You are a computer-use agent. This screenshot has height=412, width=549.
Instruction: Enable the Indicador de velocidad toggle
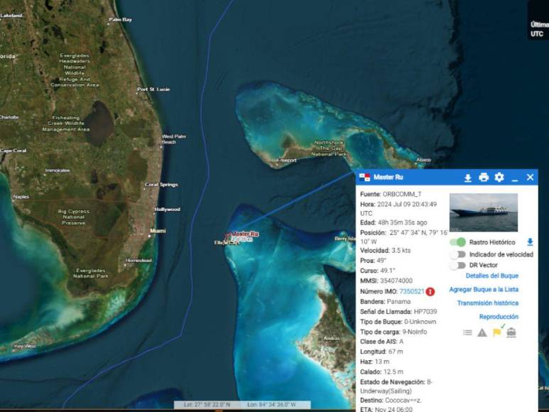457,254
